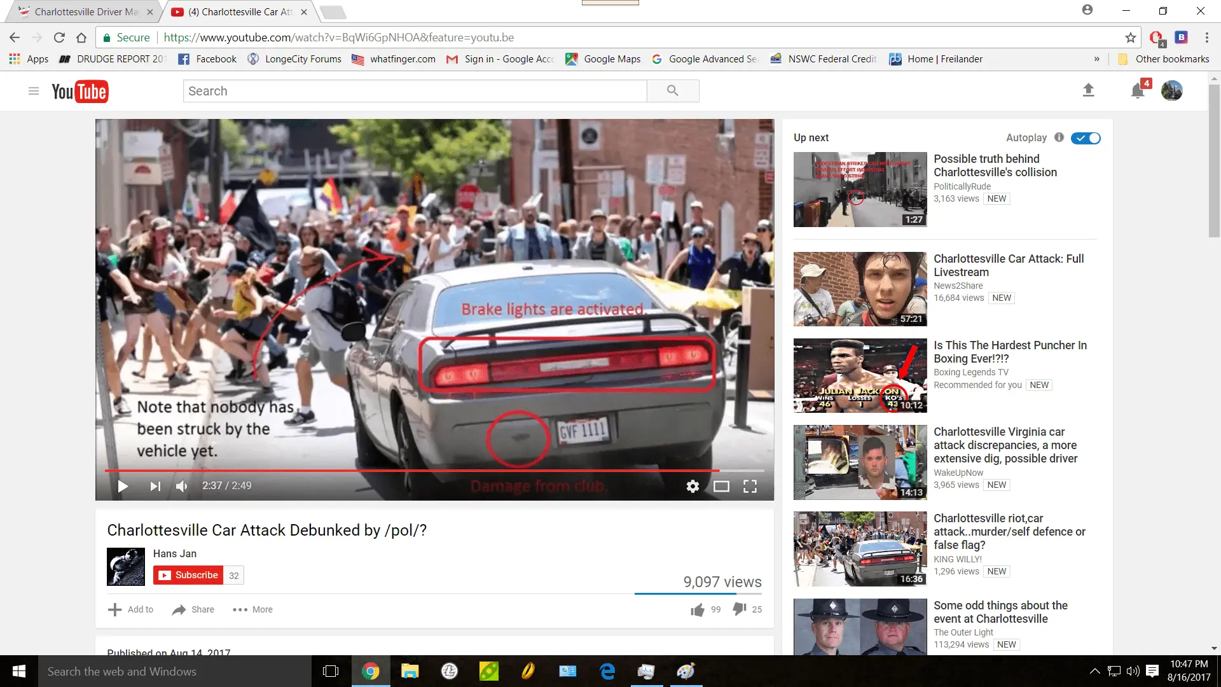This screenshot has height=687, width=1221.
Task: Bookmark this page with star icon
Action: tap(1130, 38)
